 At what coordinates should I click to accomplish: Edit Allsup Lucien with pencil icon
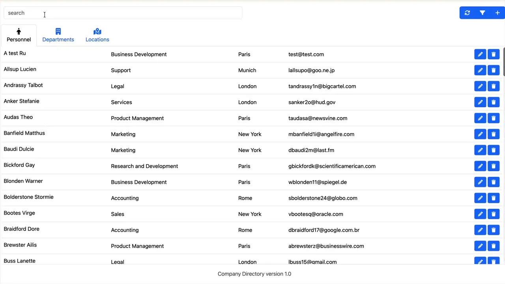coord(480,70)
